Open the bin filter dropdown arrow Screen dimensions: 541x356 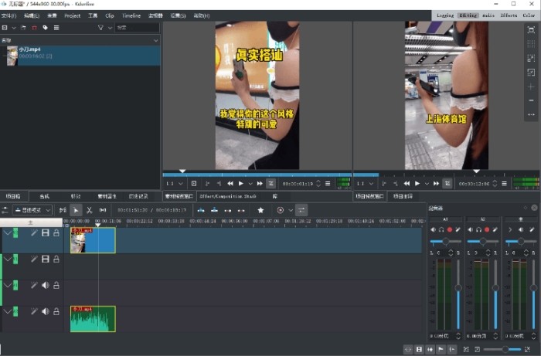point(110,28)
